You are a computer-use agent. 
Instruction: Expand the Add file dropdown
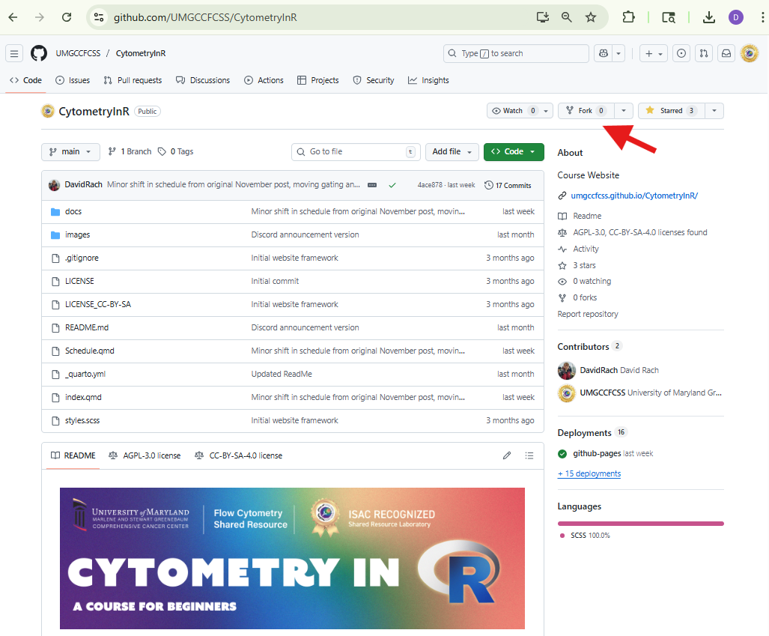(452, 151)
